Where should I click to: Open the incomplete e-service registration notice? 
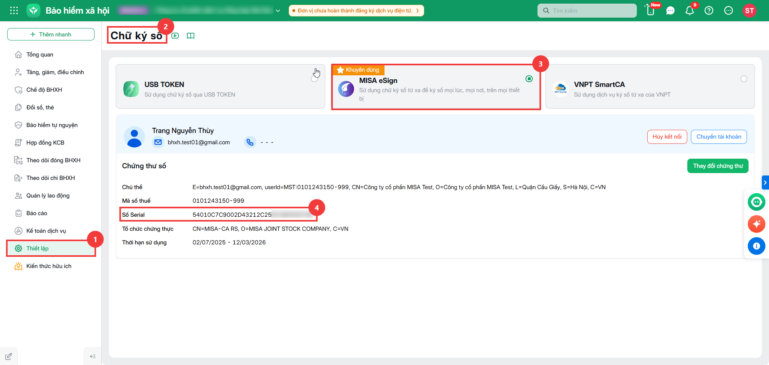tap(356, 11)
